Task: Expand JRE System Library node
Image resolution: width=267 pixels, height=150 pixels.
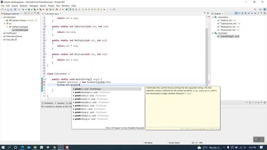Action: (x=5, y=20)
